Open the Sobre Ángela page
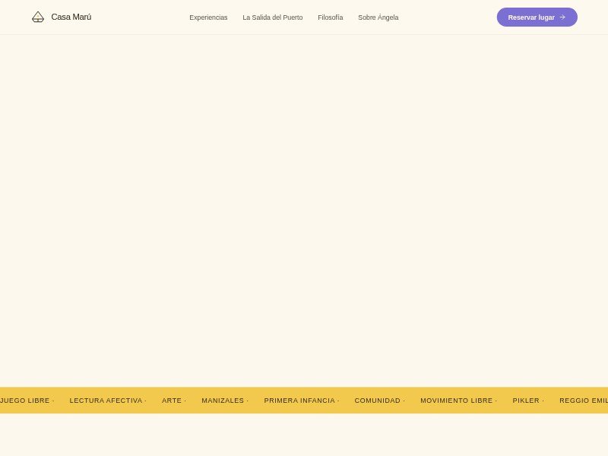 (378, 17)
